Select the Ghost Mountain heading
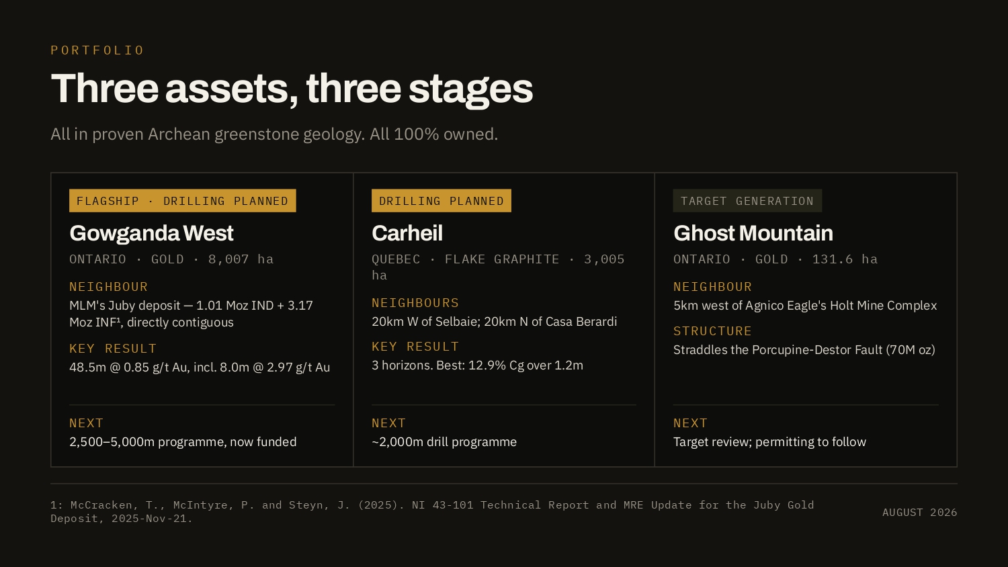Screen dimensions: 1008x567 click(x=753, y=233)
